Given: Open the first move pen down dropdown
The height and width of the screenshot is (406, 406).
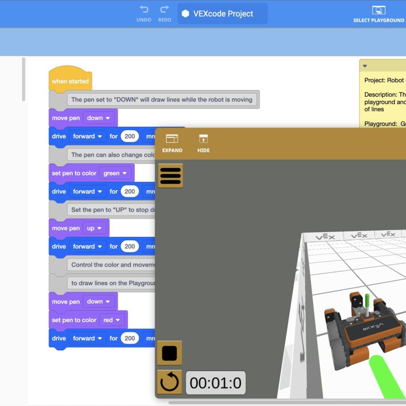Looking at the screenshot, I should (x=98, y=118).
